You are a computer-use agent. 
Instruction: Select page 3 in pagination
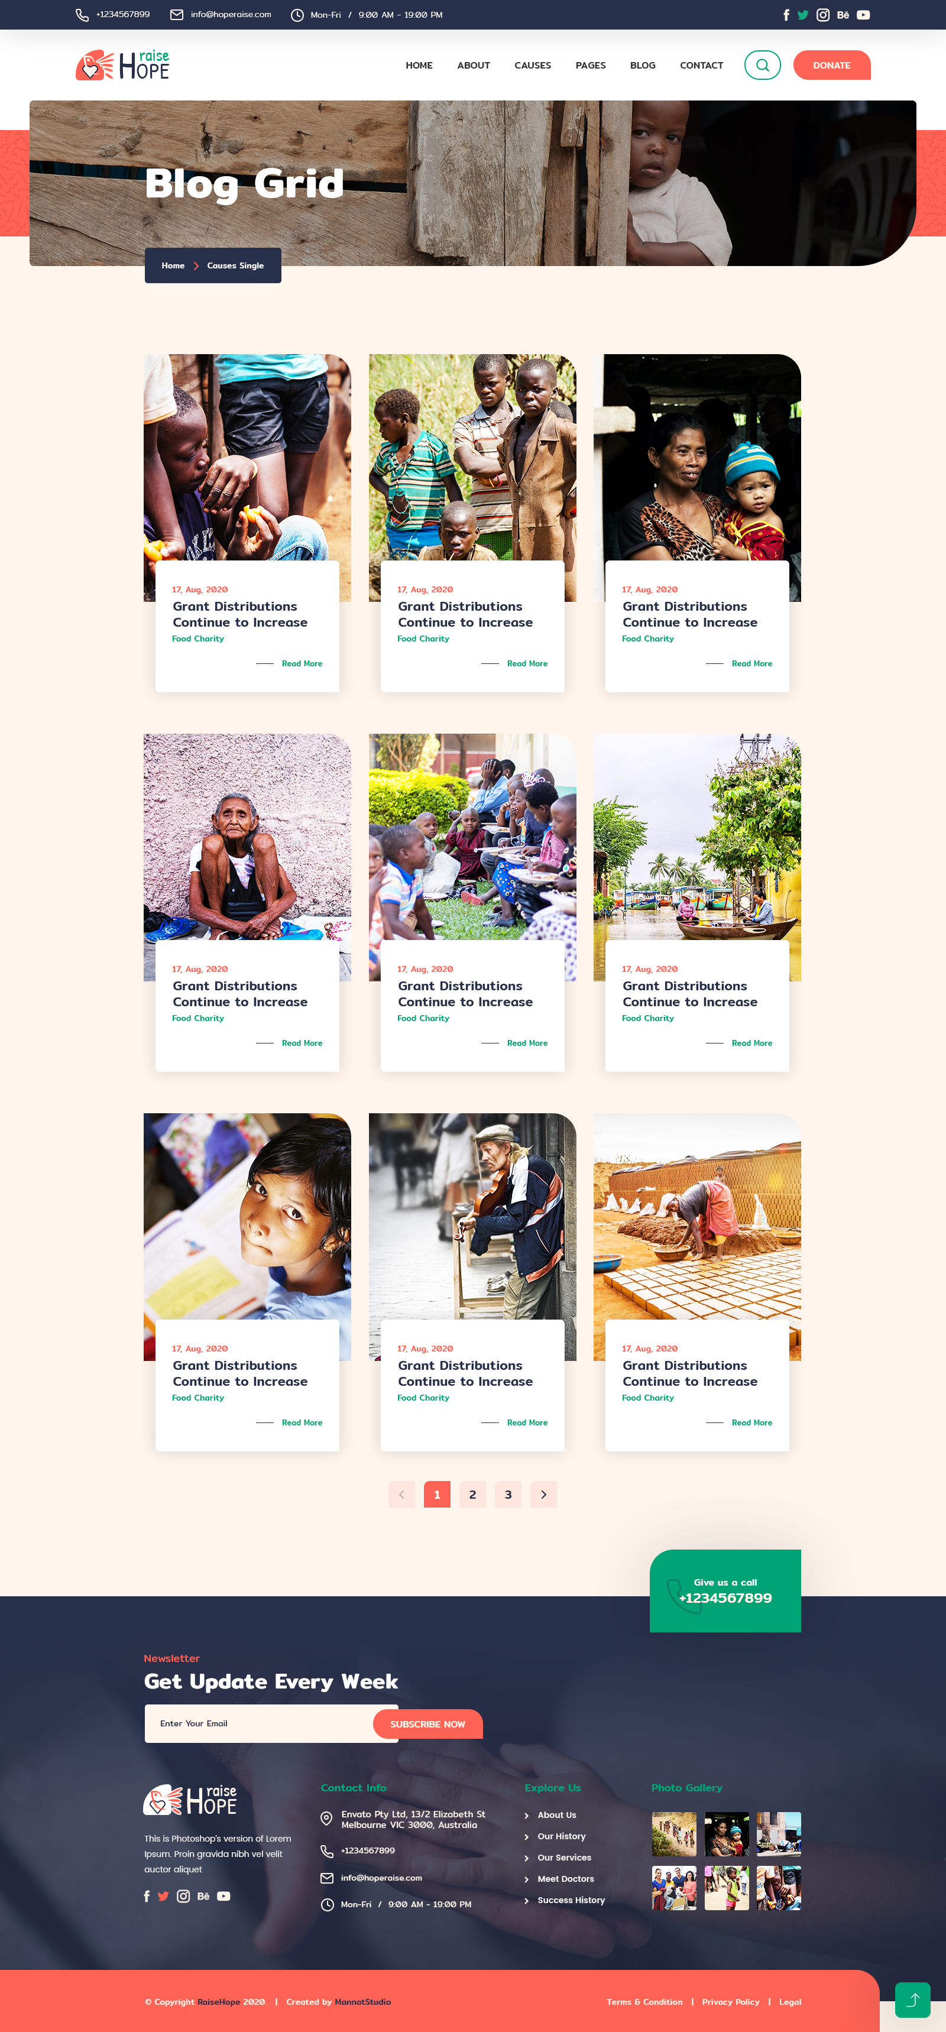tap(508, 1494)
